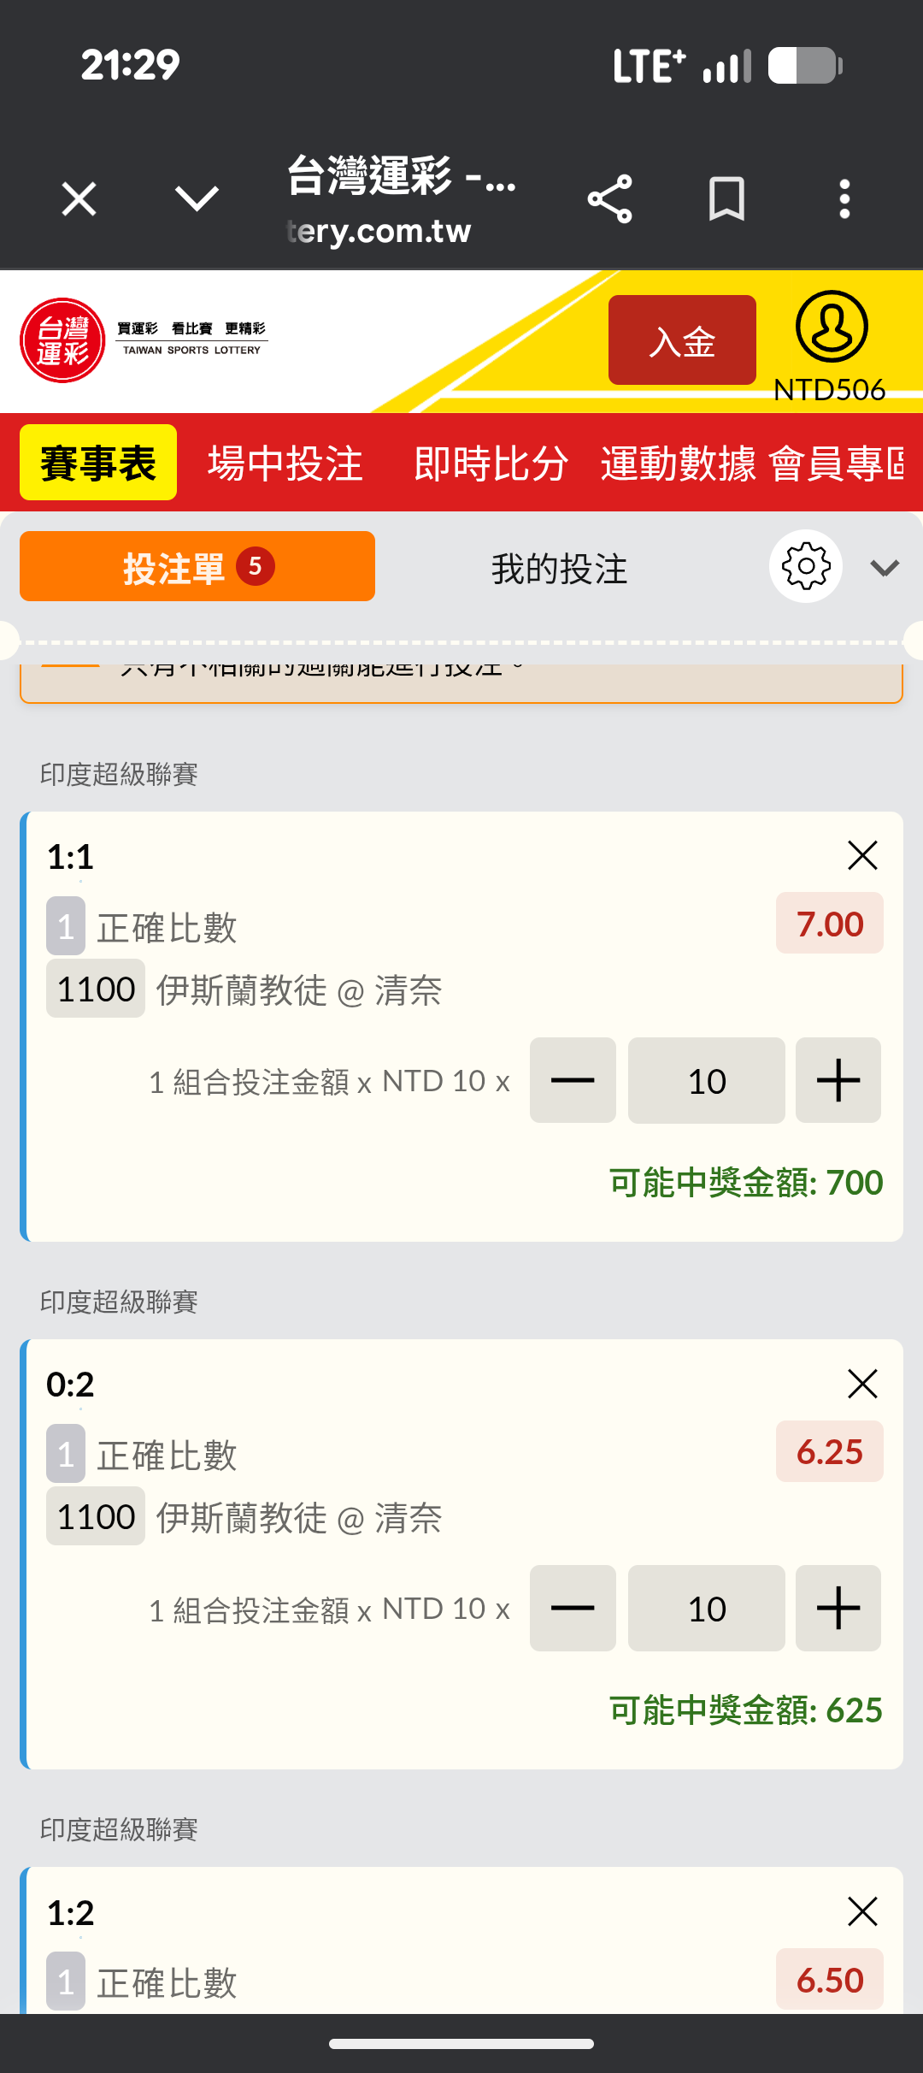Tap the Taiwan Sports Lottery logo
The width and height of the screenshot is (923, 2073).
62,340
